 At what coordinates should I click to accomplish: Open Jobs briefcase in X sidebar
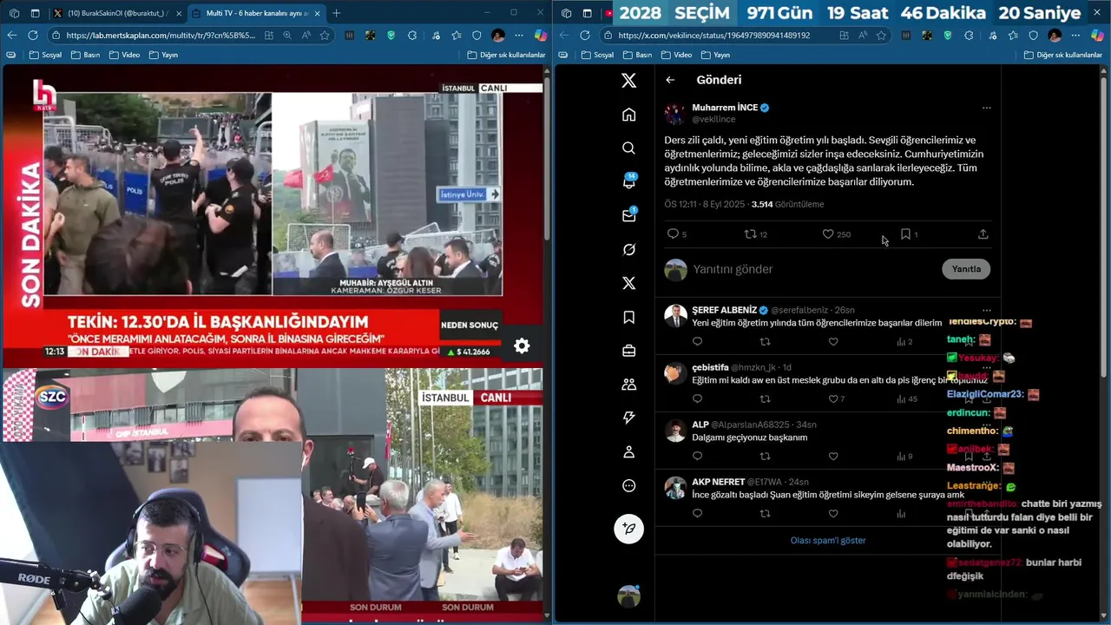click(x=629, y=351)
